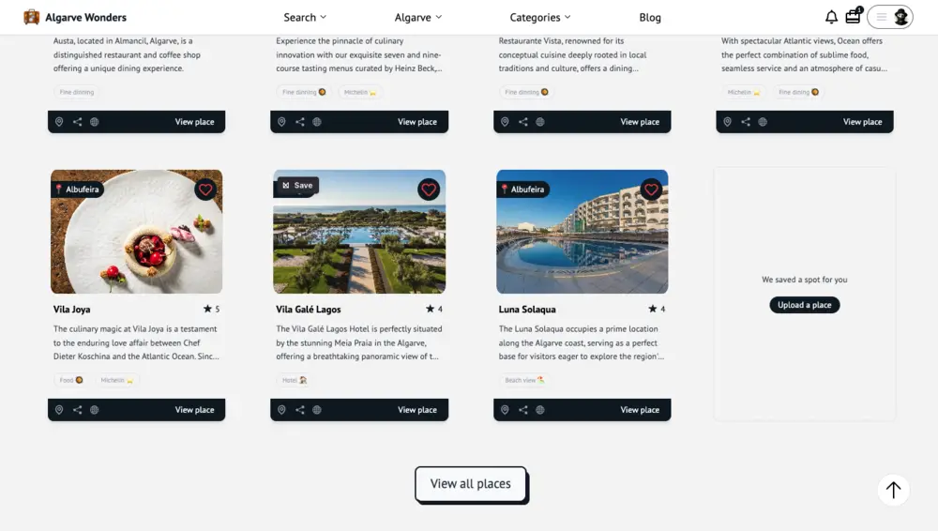The width and height of the screenshot is (938, 531).
Task: Expand the Search dropdown menu
Action: click(305, 18)
